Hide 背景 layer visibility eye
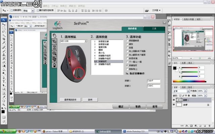 174,105
